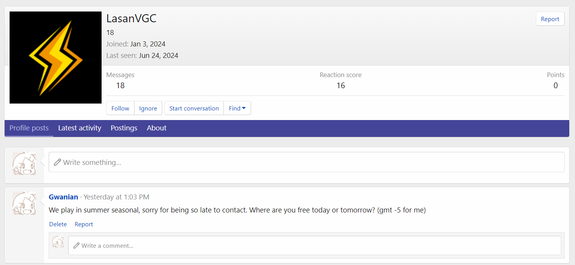Screen dimensions: 575x265
Task: Start conversation with LasanVGC
Action: (194, 108)
